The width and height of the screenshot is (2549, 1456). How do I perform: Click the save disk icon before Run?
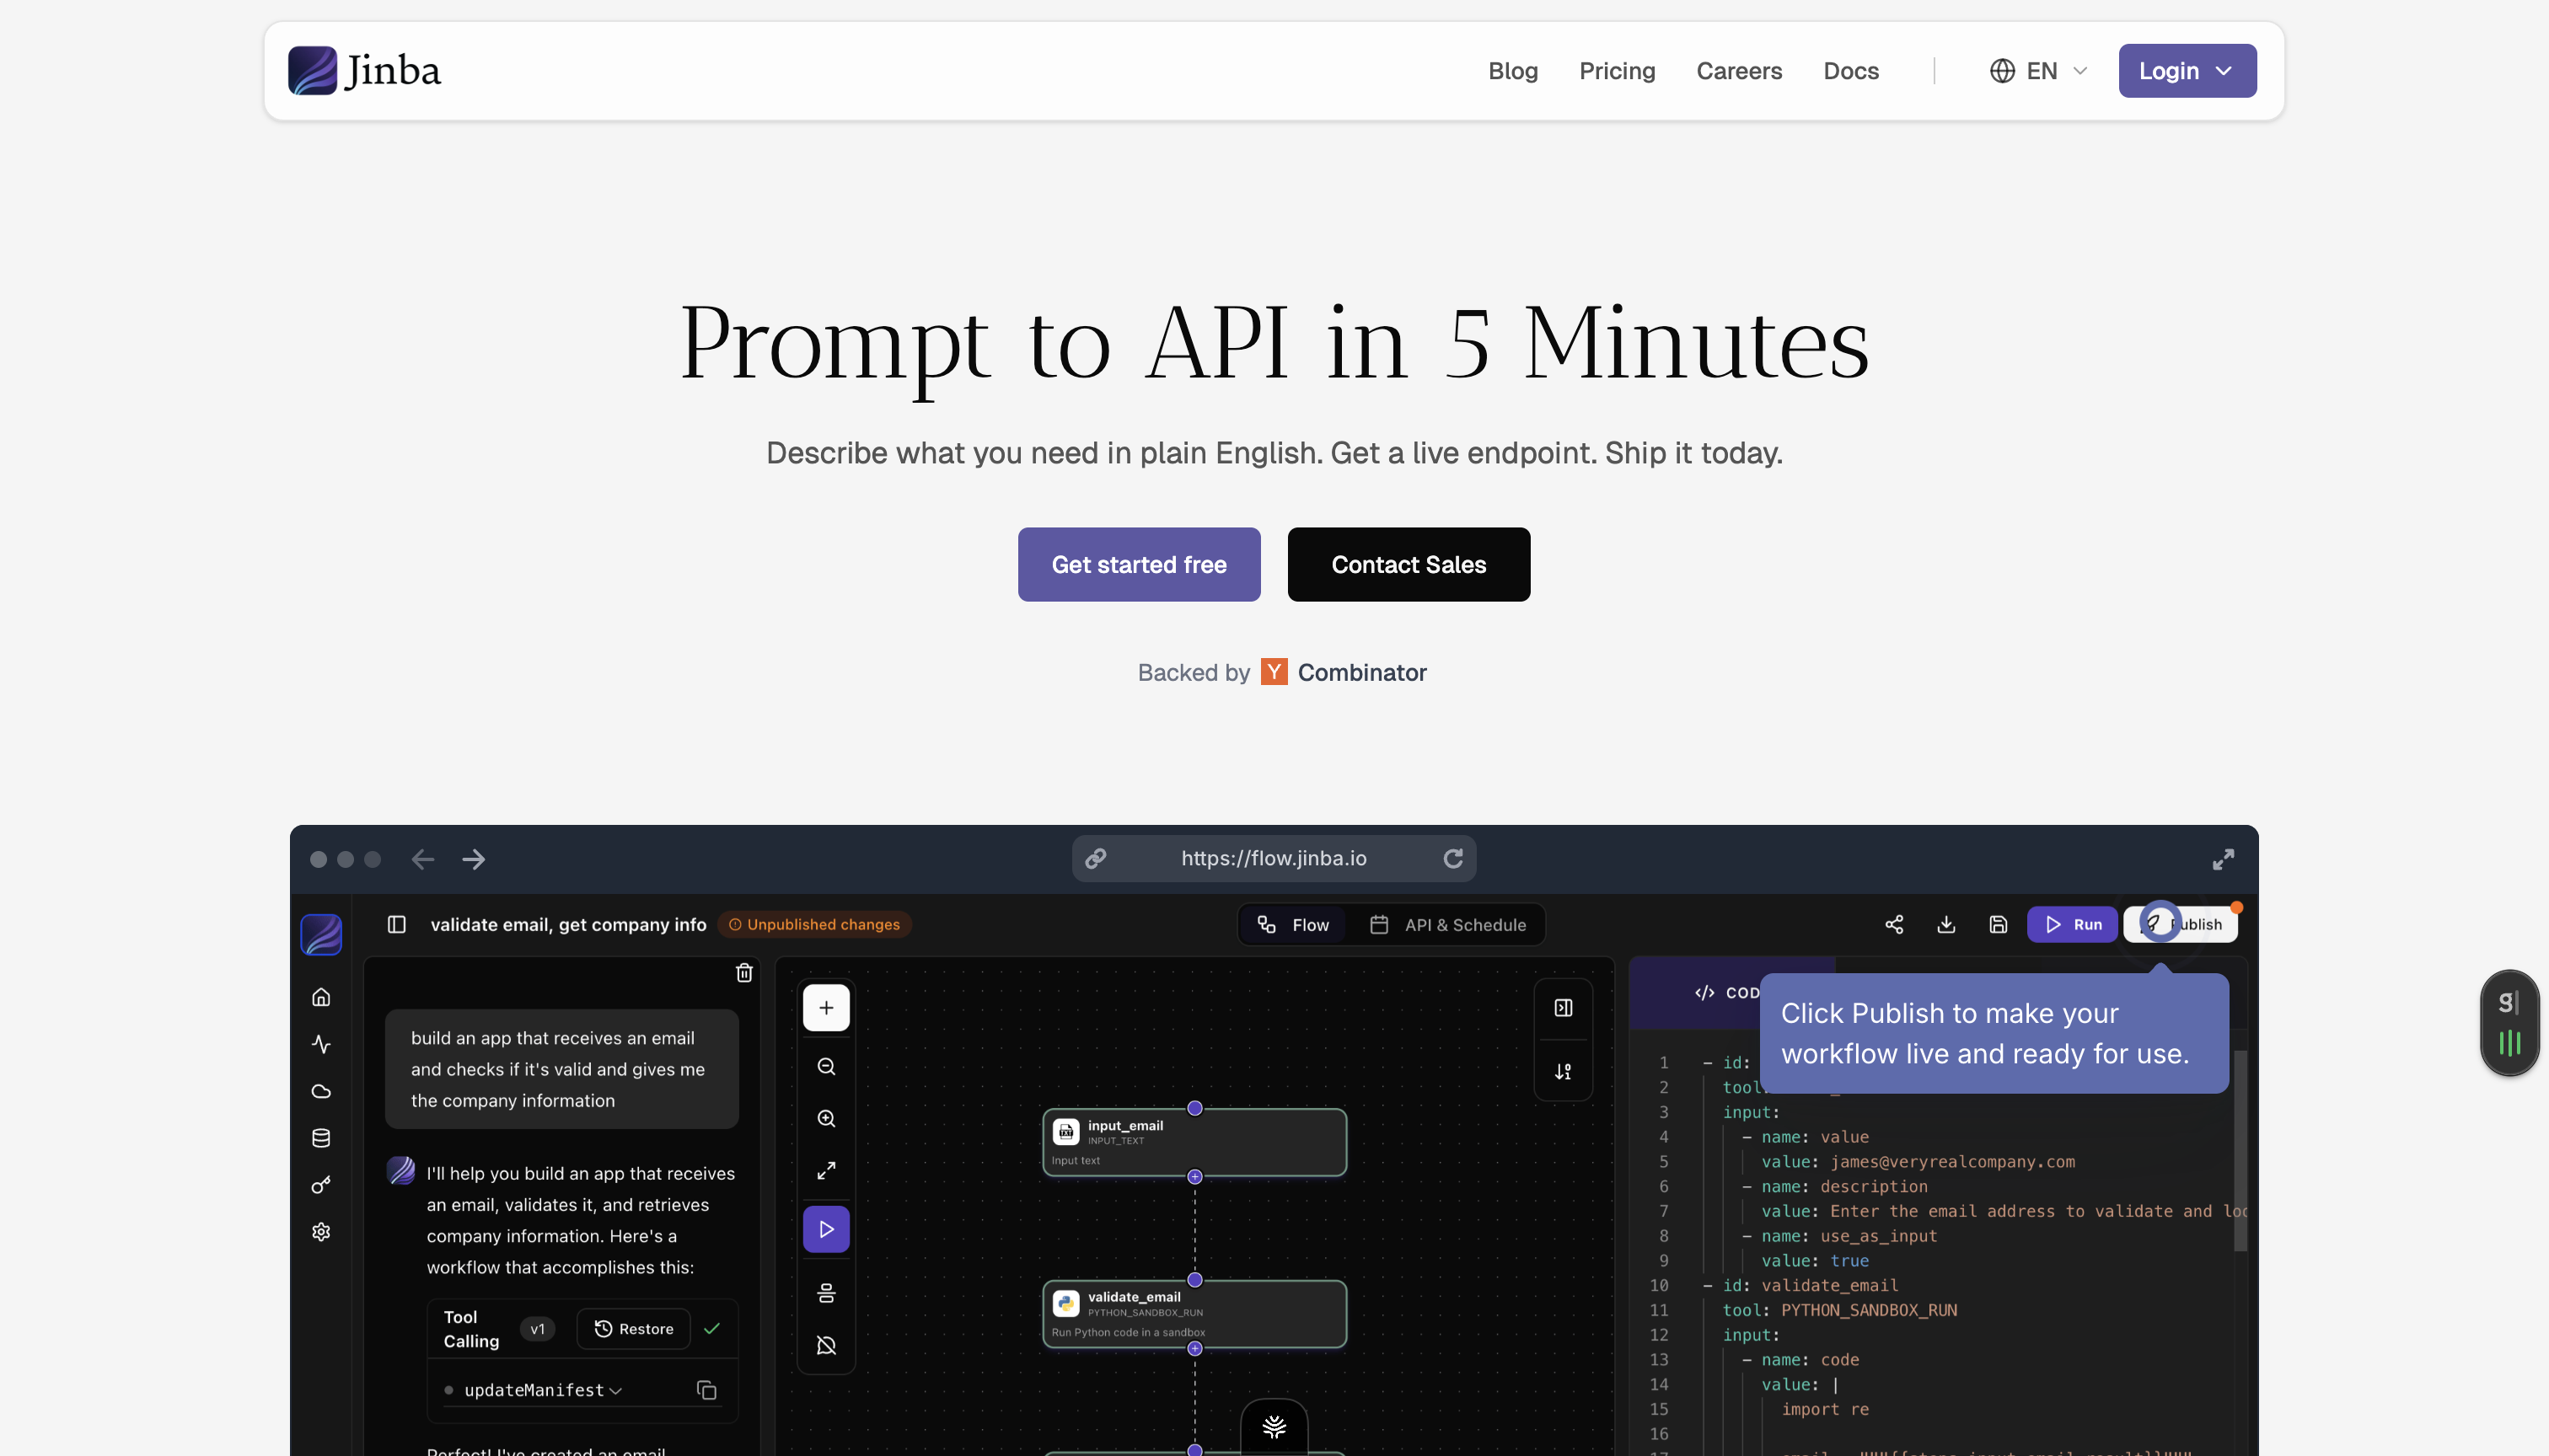click(x=1998, y=924)
